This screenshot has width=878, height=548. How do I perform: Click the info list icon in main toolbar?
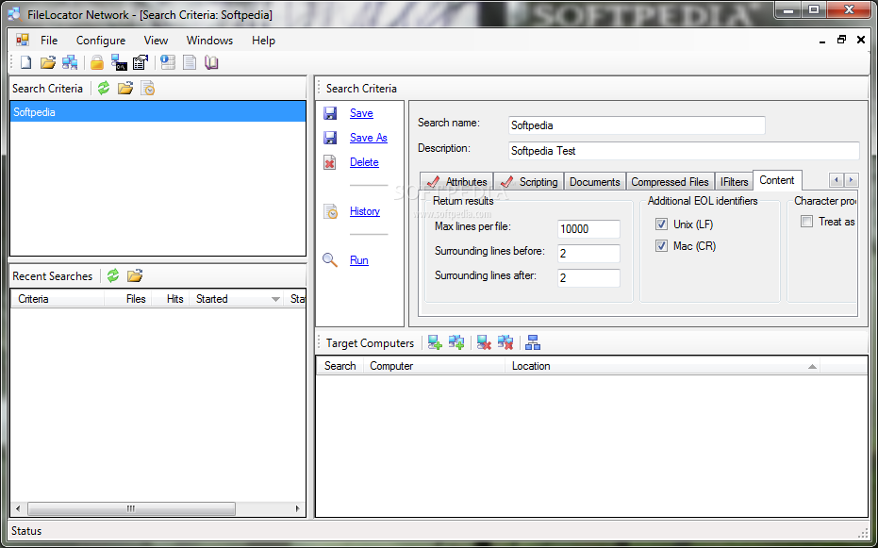click(x=168, y=62)
